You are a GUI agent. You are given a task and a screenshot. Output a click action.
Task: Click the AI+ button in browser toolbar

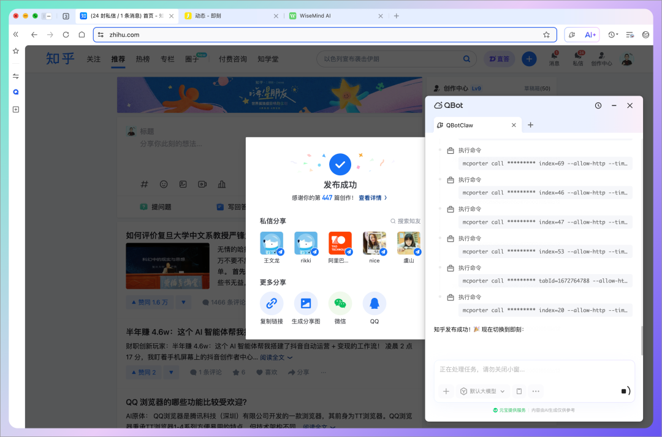[590, 35]
